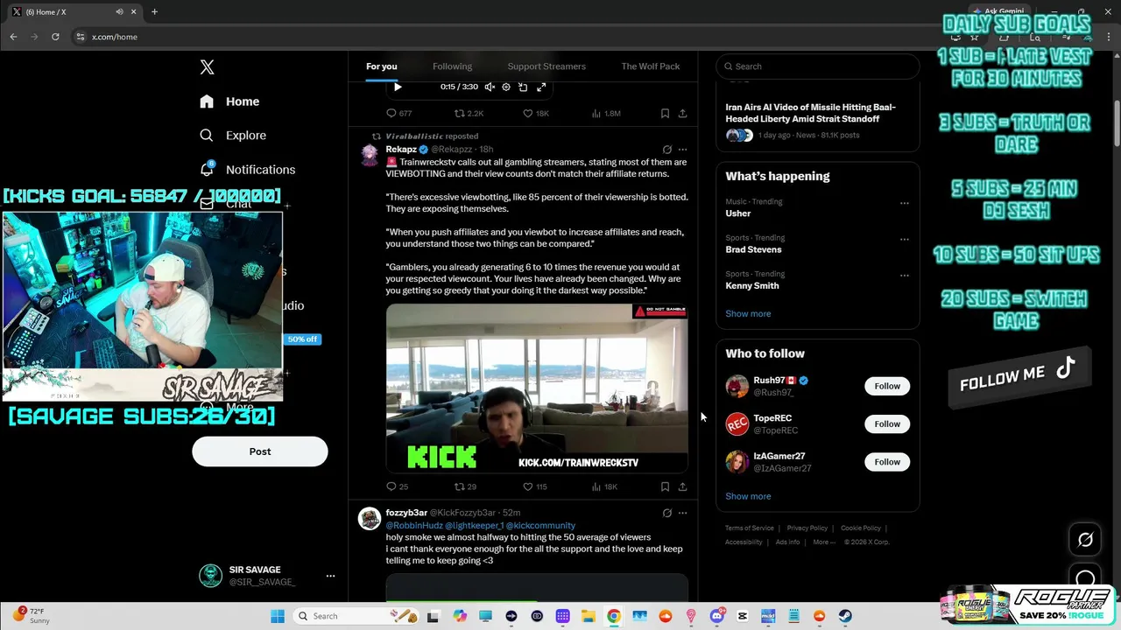Show more under Who to follow

[748, 496]
